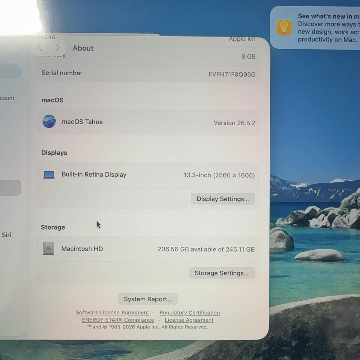Click the Built-in Retina Display laptop icon

pos(49,175)
